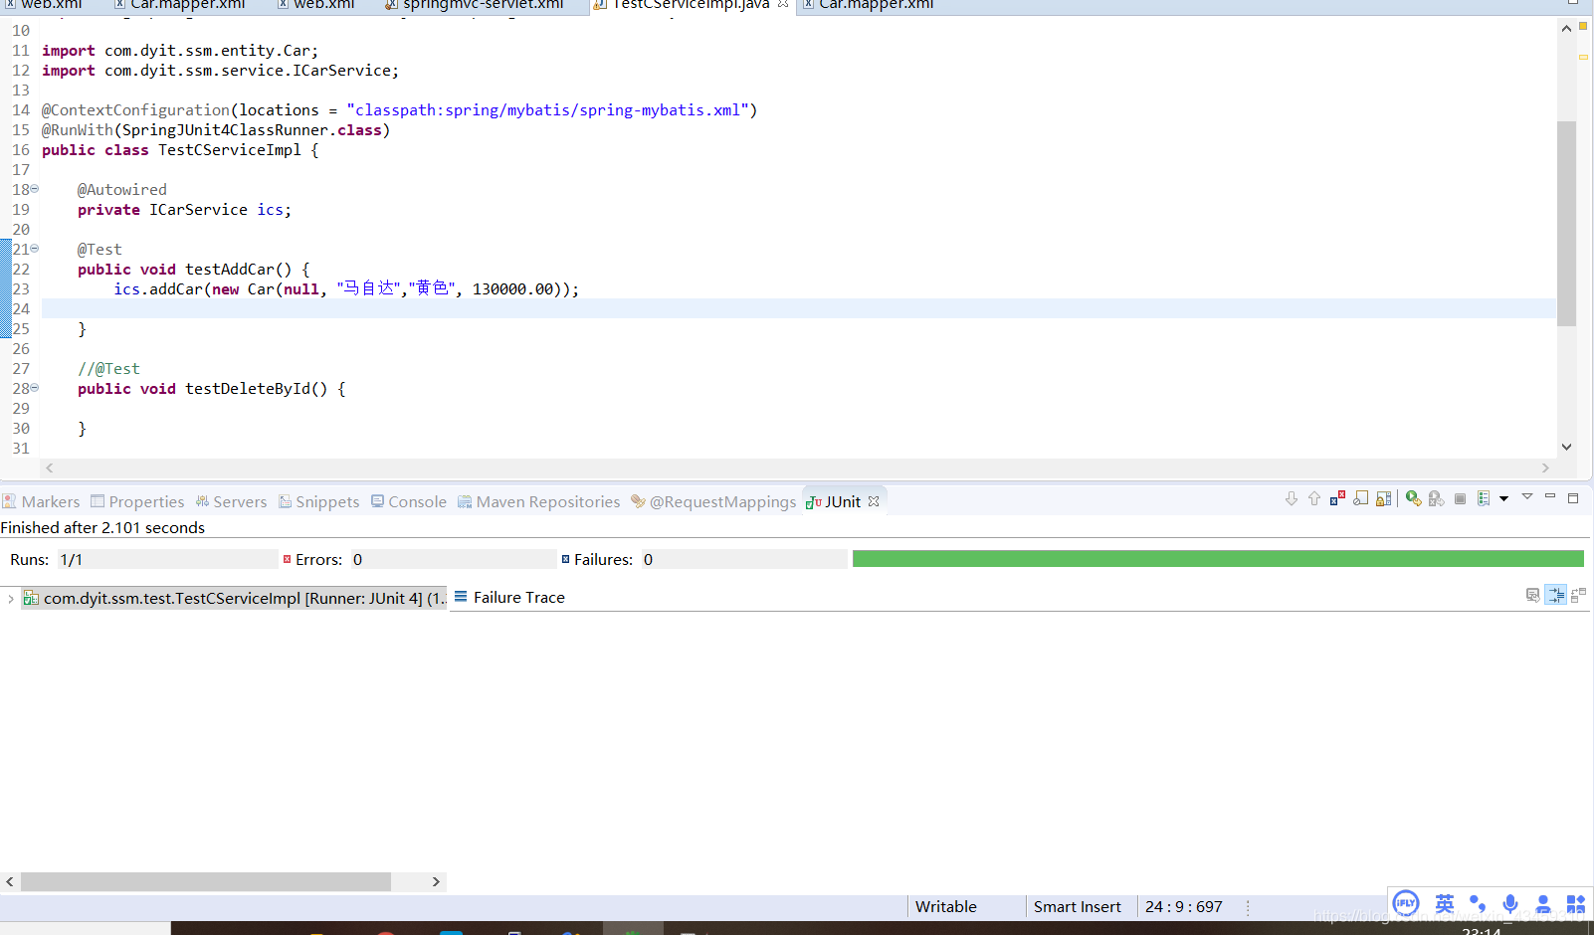Open JUnit Test Run History icon
This screenshot has height=935, width=1594.
pos(1484,498)
